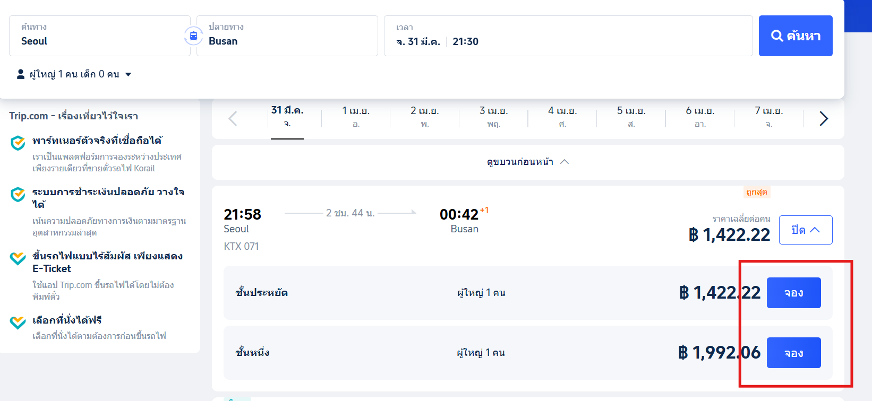The height and width of the screenshot is (401, 872).
Task: Go to previous dates with left arrow
Action: coord(233,118)
